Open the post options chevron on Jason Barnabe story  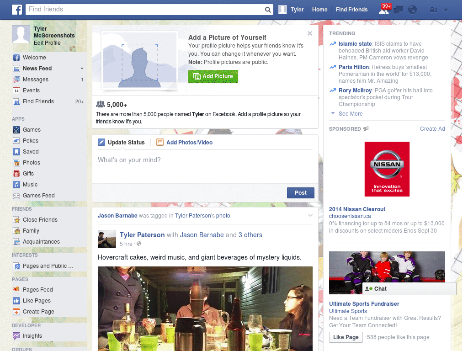click(x=310, y=216)
